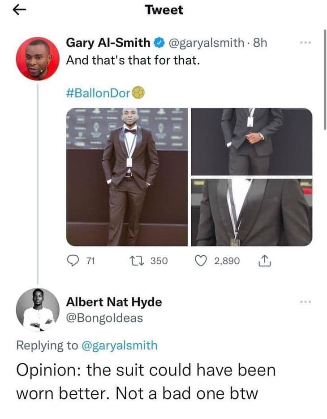
Task: Open the #BallonDor hashtag
Action: (x=98, y=93)
